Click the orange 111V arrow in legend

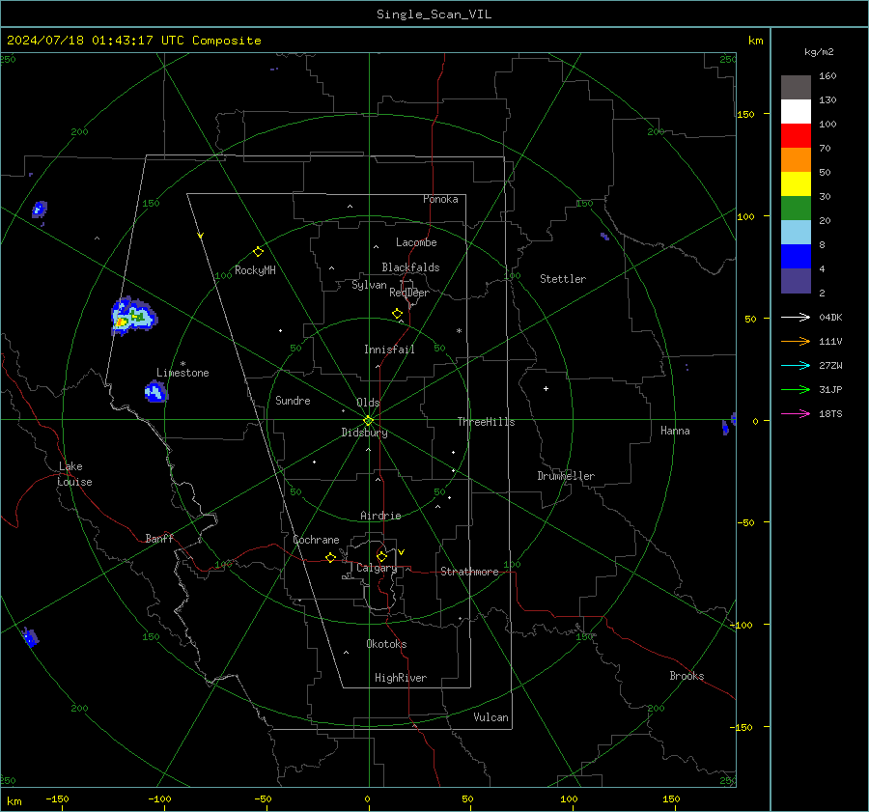(796, 342)
